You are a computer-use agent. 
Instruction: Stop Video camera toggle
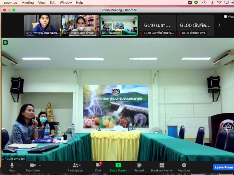32,167
